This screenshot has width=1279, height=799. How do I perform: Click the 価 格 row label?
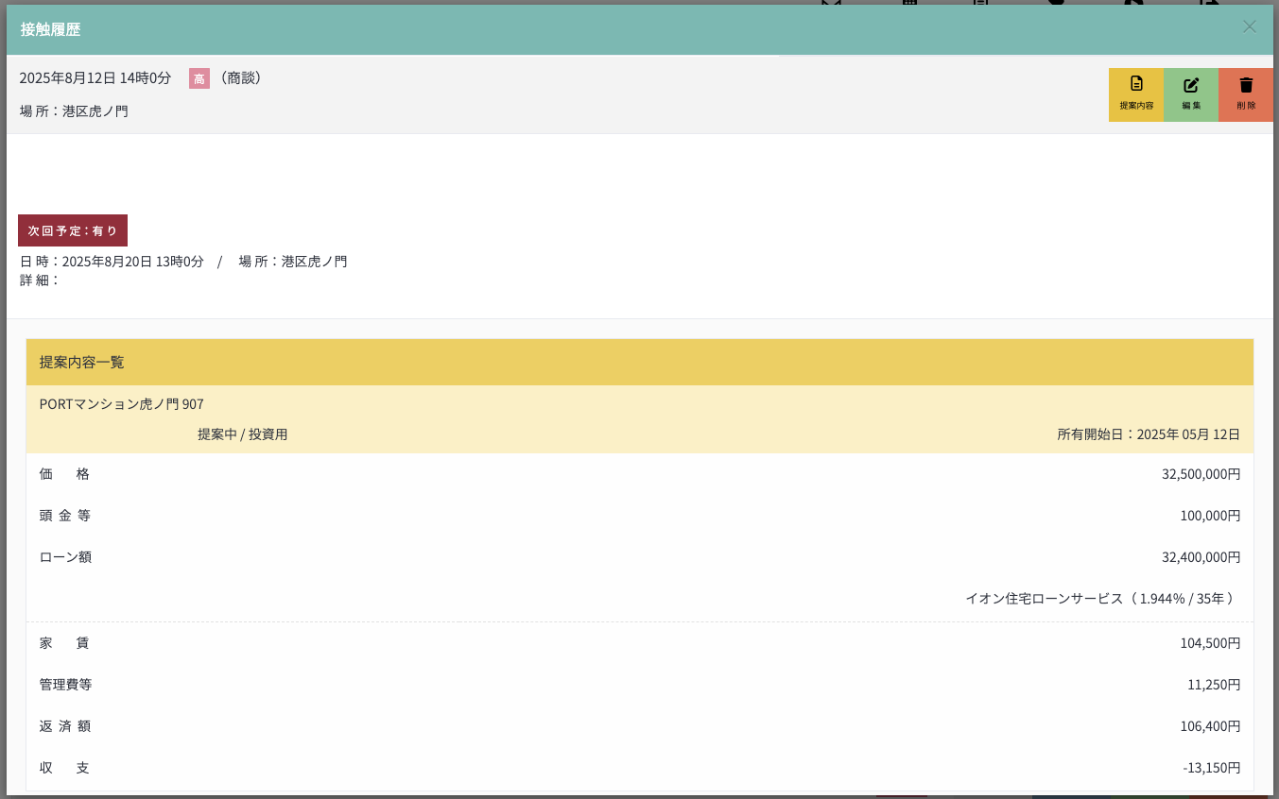click(x=64, y=474)
